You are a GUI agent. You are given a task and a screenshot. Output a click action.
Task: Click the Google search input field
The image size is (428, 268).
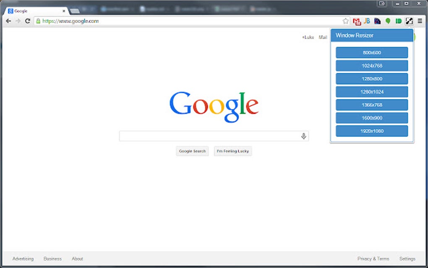[210, 135]
